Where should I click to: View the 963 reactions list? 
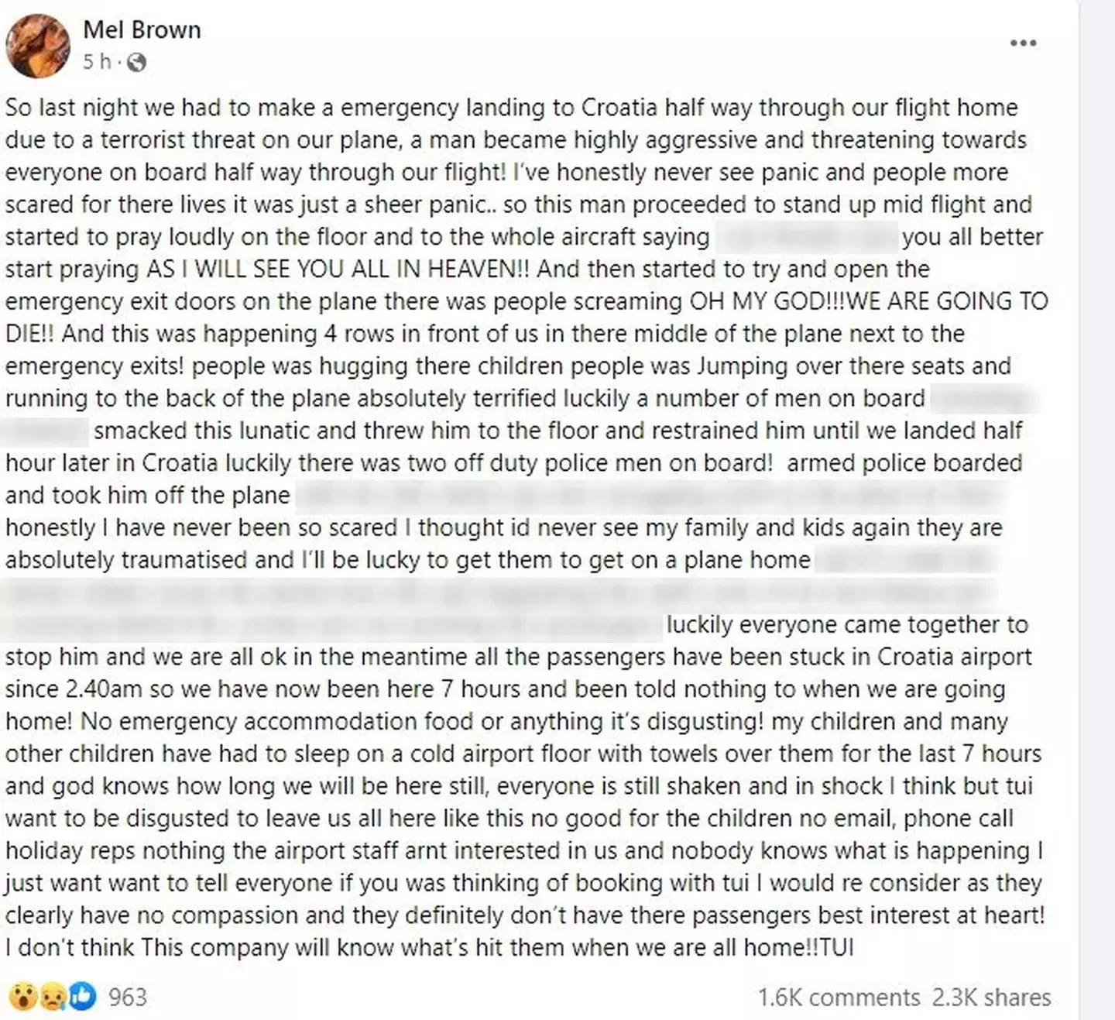128,997
